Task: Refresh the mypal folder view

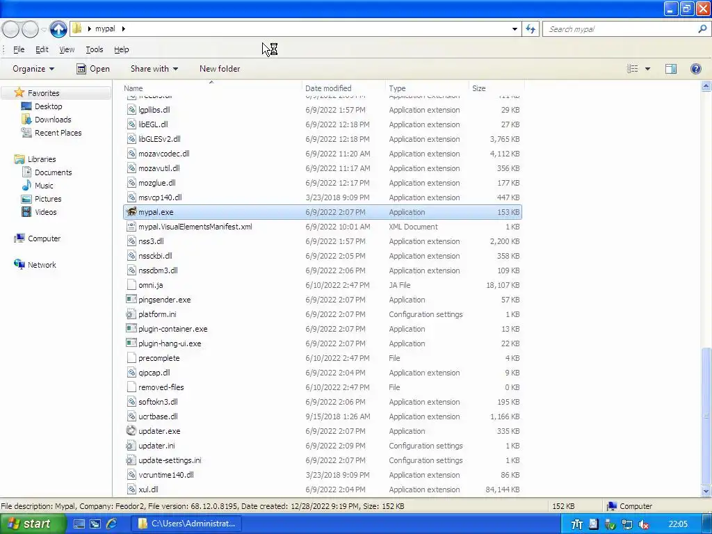Action: point(531,29)
